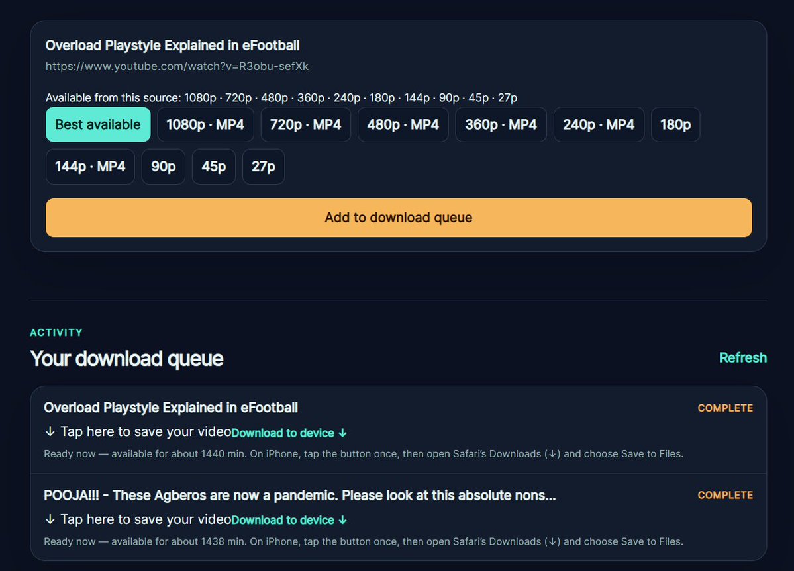The image size is (794, 571).
Task: Choose the 90p quality chip
Action: point(163,166)
